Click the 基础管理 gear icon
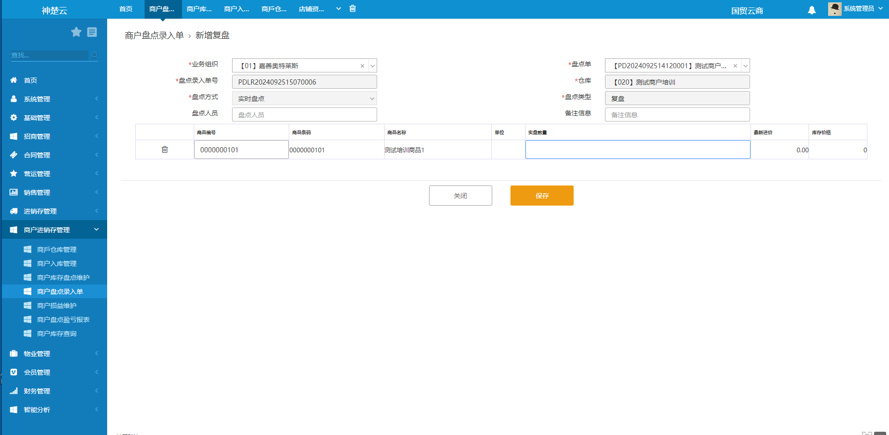The image size is (889, 435). coord(14,117)
